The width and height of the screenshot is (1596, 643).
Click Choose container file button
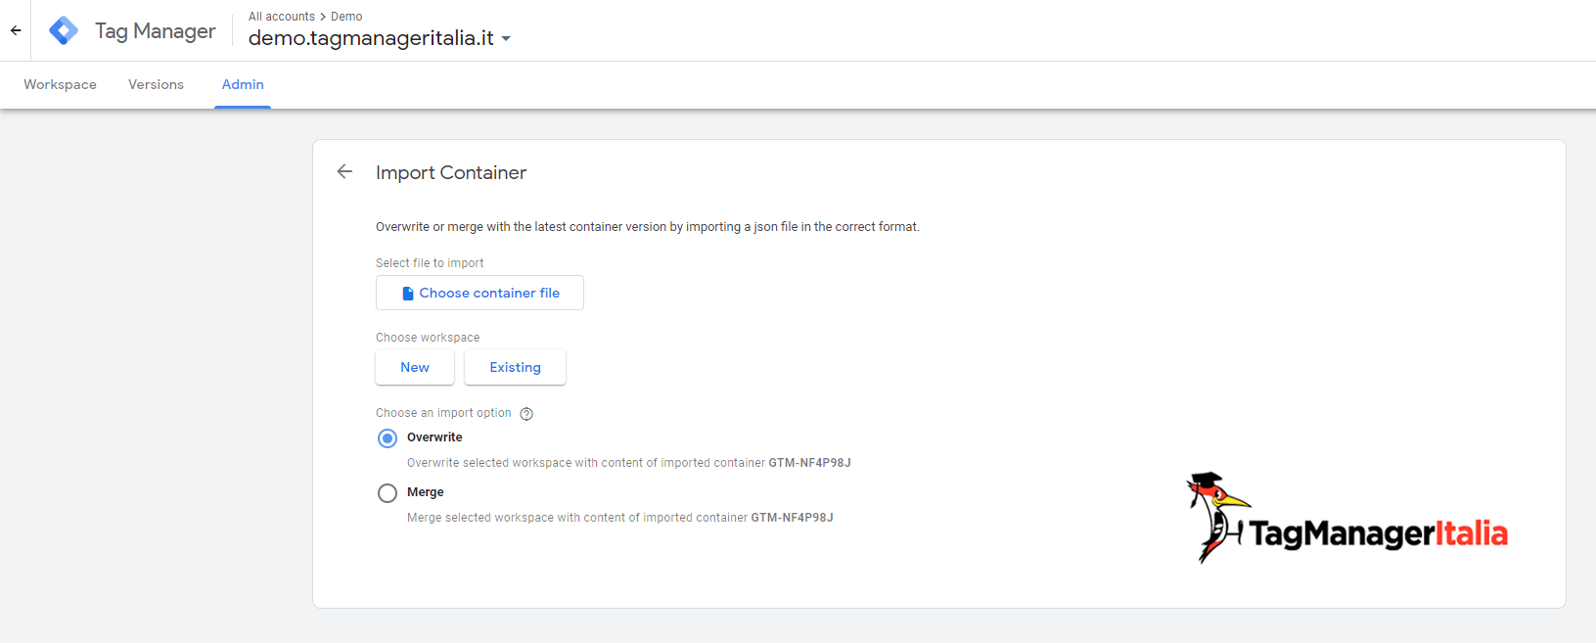click(x=479, y=293)
